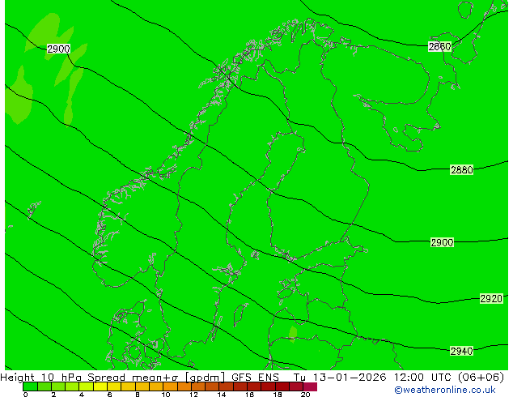The image size is (513, 397).
Task: Click the 'Spread' word in the title
Action: point(106,378)
